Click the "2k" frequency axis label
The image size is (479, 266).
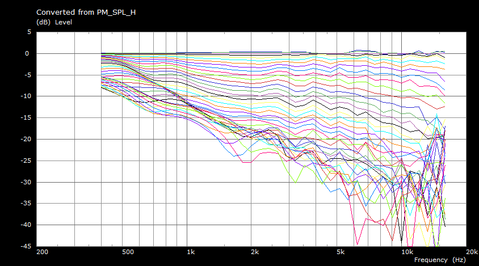pyautogui.click(x=255, y=252)
